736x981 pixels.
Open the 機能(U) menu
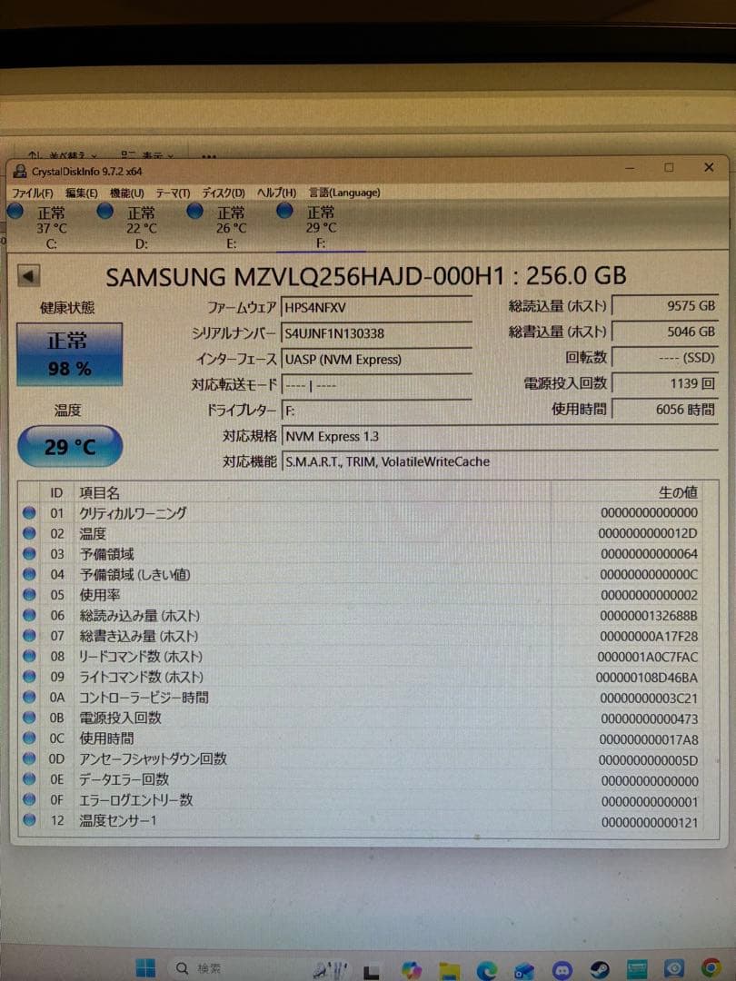pyautogui.click(x=126, y=193)
